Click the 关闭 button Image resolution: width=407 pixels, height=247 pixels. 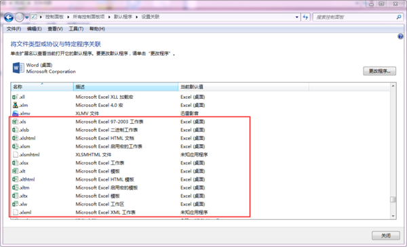[x=386, y=235]
